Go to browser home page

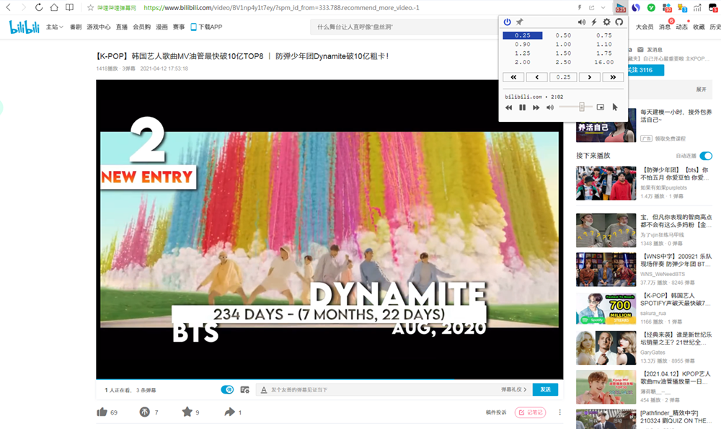click(54, 7)
